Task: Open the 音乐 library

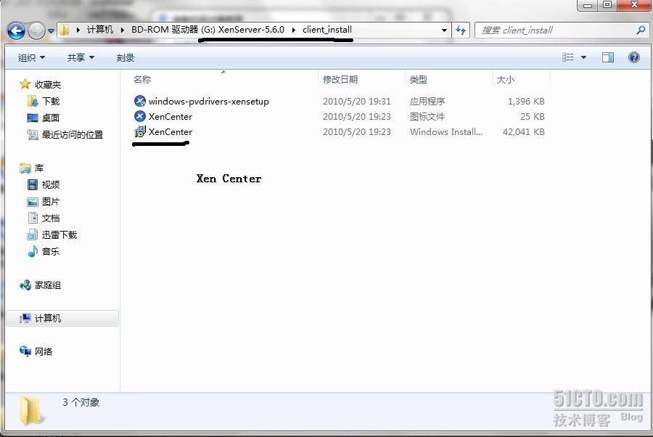Action: pyautogui.click(x=51, y=252)
